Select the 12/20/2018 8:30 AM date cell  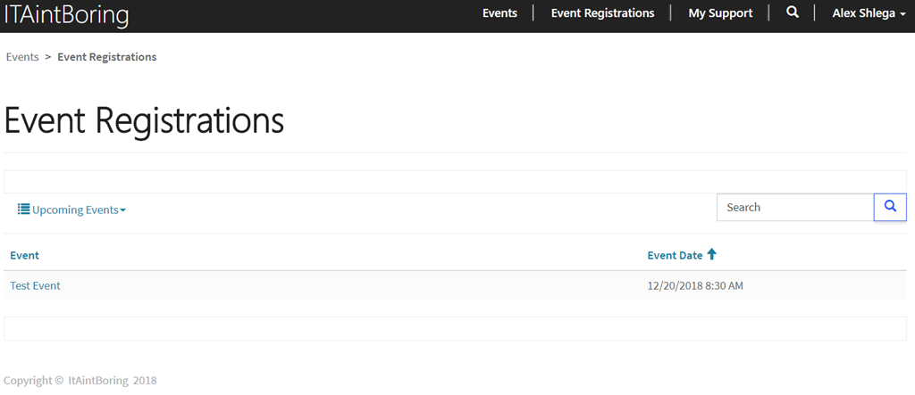pos(695,285)
